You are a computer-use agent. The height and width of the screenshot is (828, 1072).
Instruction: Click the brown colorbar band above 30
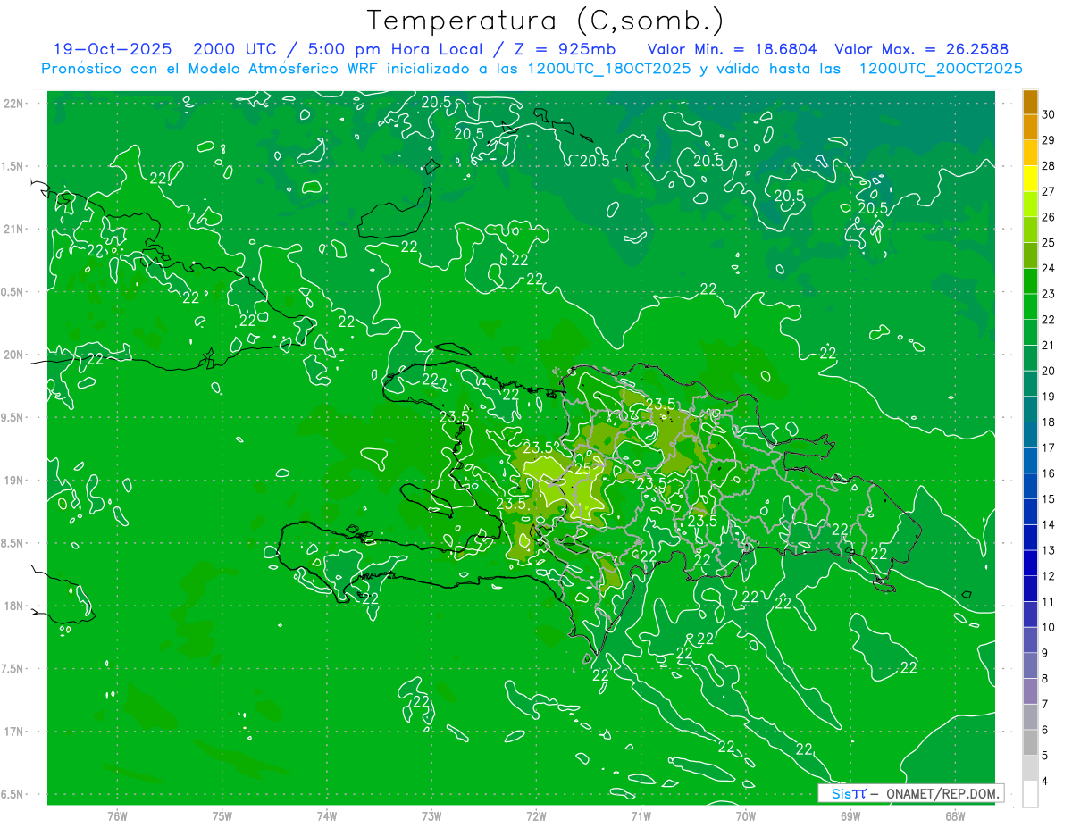pos(1030,103)
